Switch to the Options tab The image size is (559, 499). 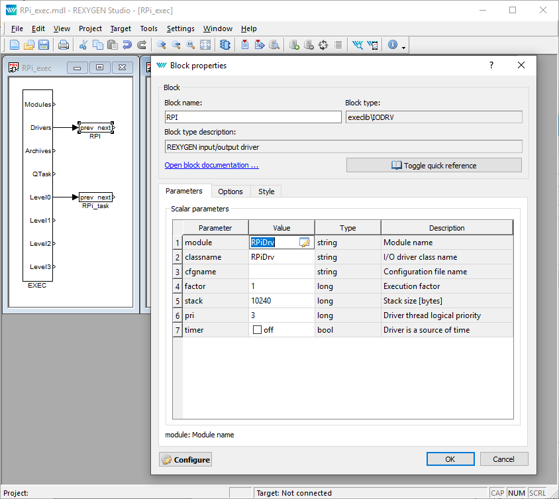(x=230, y=192)
